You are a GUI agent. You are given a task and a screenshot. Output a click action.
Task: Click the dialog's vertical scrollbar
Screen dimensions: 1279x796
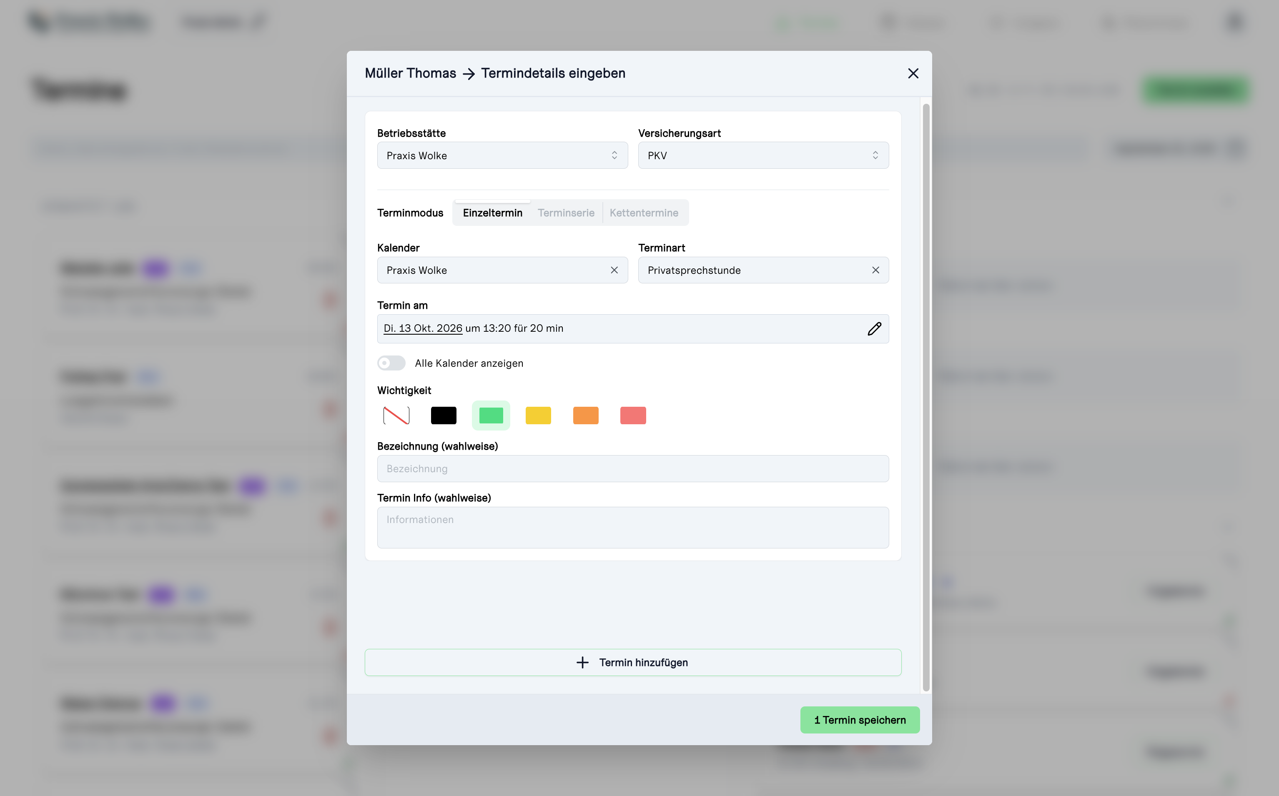point(925,398)
